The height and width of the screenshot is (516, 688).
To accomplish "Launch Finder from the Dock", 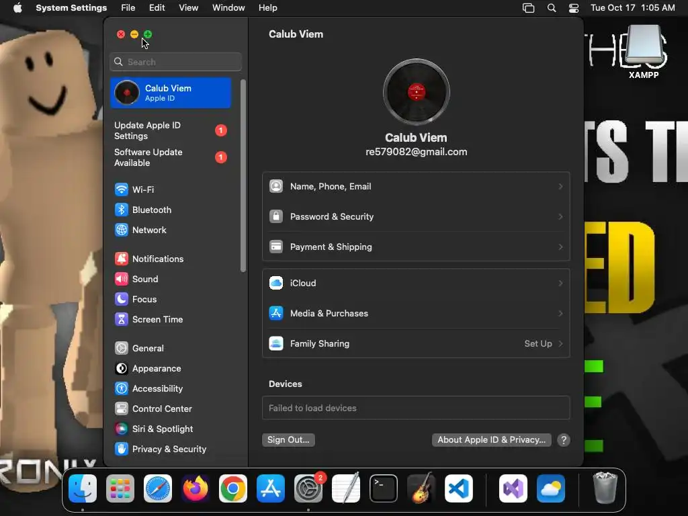I will coord(83,488).
